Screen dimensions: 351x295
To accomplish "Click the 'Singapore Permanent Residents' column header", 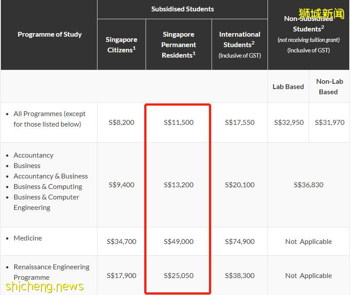I will coord(178,45).
